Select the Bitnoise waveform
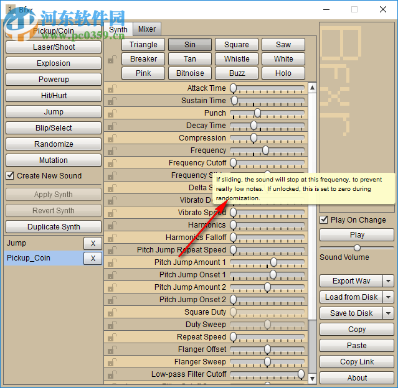 click(190, 73)
